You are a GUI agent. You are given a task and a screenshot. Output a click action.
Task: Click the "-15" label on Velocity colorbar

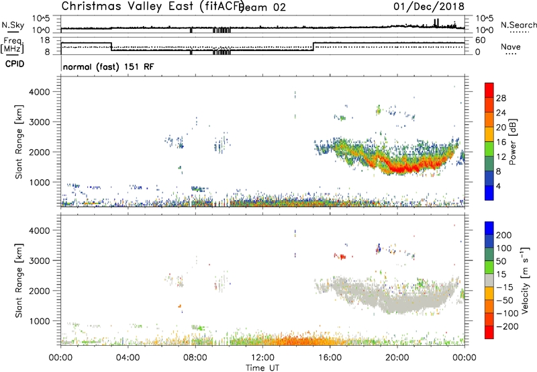505,287
